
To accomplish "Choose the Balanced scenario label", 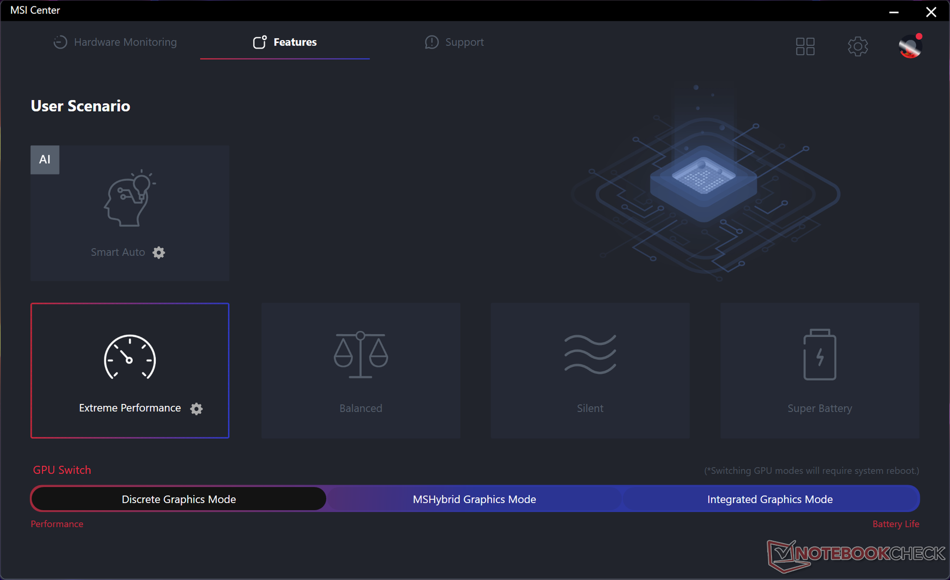I will click(x=361, y=408).
